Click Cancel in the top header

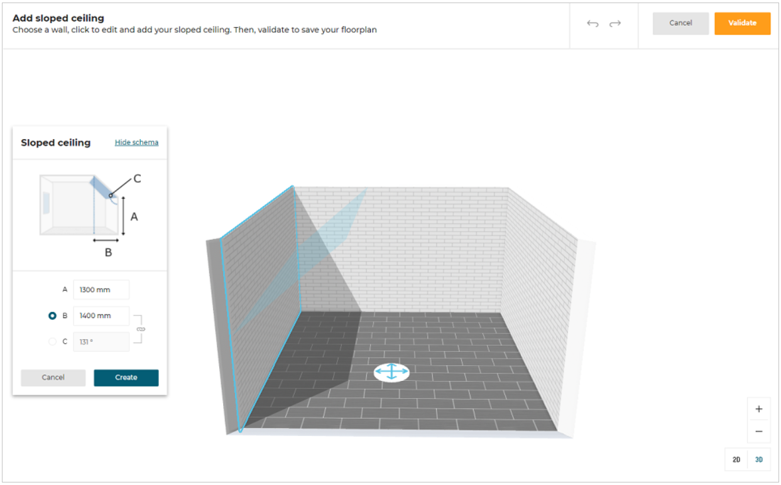(680, 23)
